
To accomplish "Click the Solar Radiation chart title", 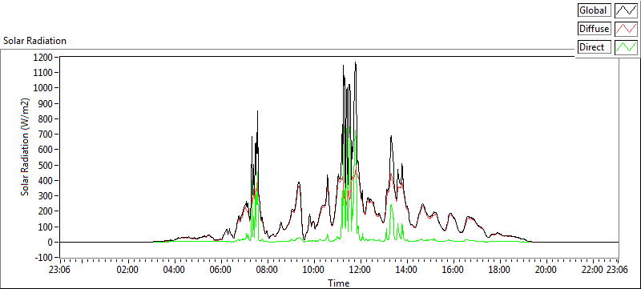I will (x=34, y=41).
